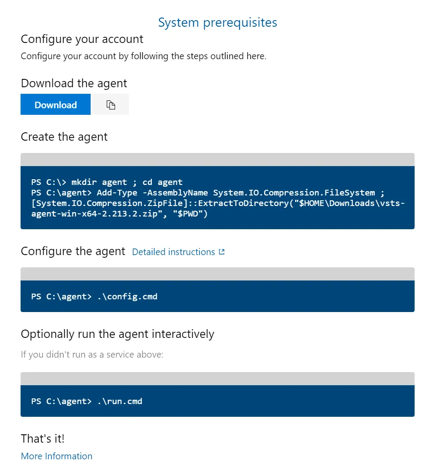The image size is (433, 472).
Task: Click the Configure the agent heading
Action: pos(73,251)
